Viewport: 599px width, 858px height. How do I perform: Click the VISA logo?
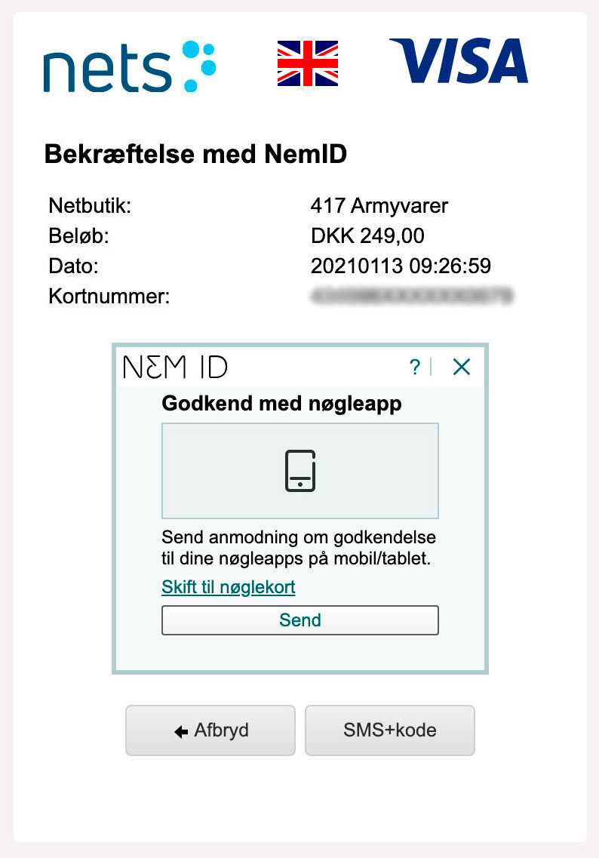coord(459,60)
